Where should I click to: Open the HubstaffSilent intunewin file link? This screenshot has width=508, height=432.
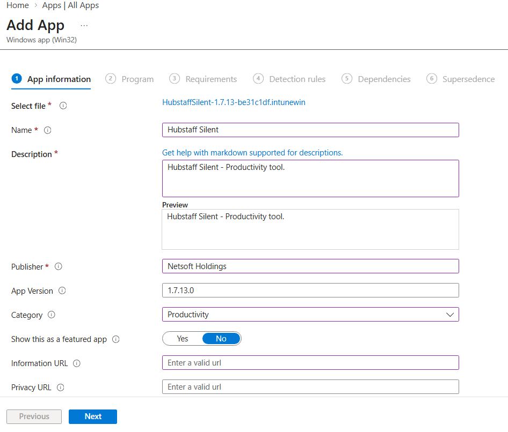(234, 102)
